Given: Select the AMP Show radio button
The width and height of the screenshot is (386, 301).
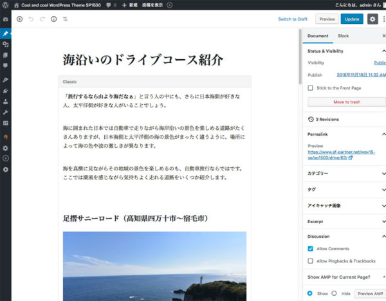Looking at the screenshot, I should click(310, 293).
